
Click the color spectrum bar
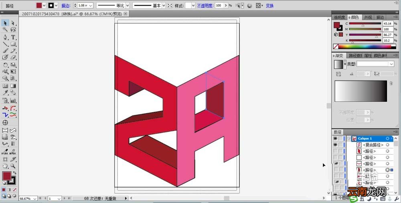coord(365,47)
